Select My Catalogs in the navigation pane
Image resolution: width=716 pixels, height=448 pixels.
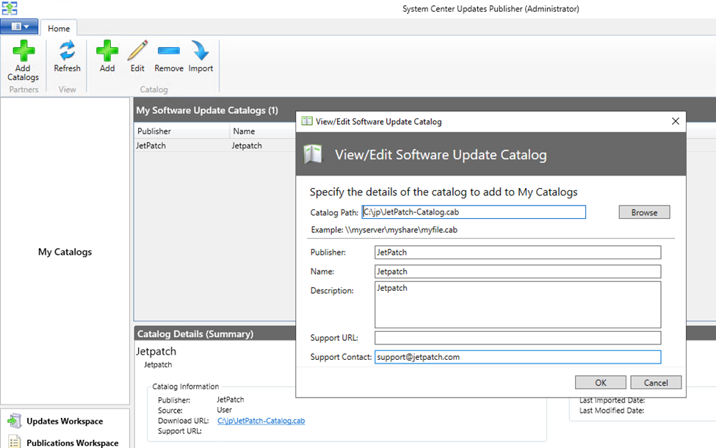click(65, 252)
